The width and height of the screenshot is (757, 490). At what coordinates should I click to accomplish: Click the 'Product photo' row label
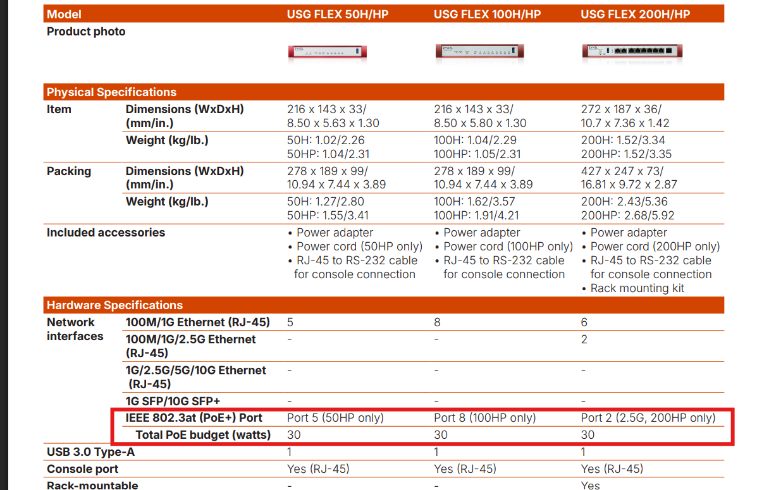(x=86, y=32)
